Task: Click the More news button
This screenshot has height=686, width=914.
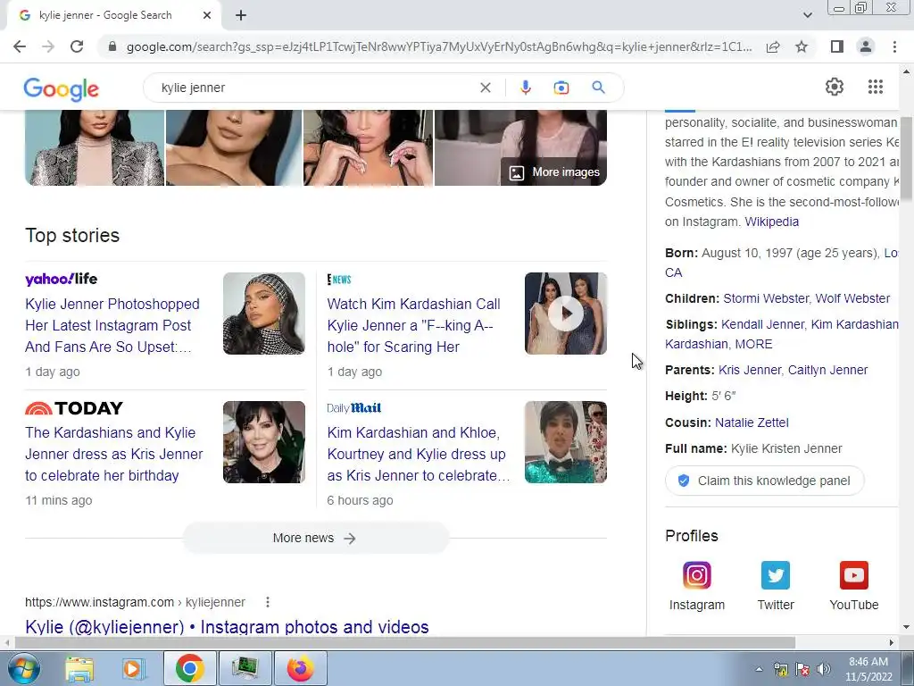Action: point(315,538)
